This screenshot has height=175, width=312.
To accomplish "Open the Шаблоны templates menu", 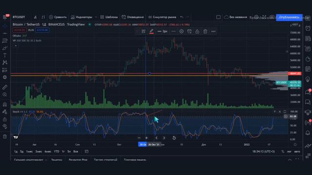I will click(x=109, y=17).
